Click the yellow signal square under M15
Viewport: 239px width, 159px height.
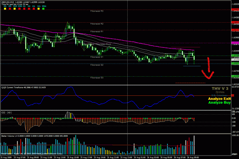(x=15, y=9)
